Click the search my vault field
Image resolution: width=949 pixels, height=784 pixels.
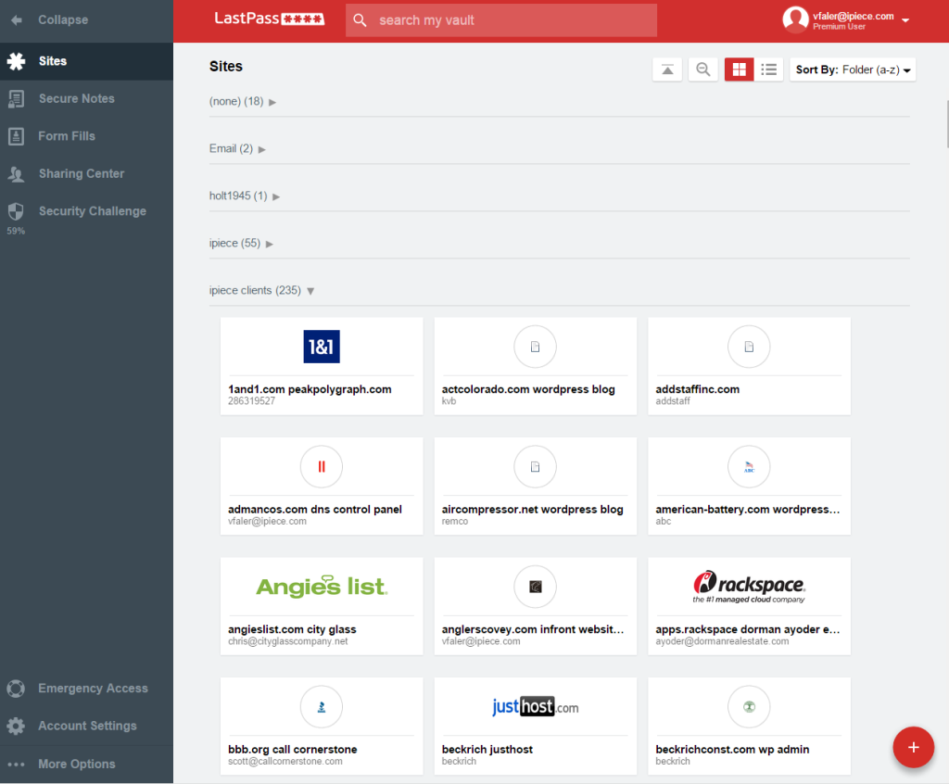pos(510,20)
